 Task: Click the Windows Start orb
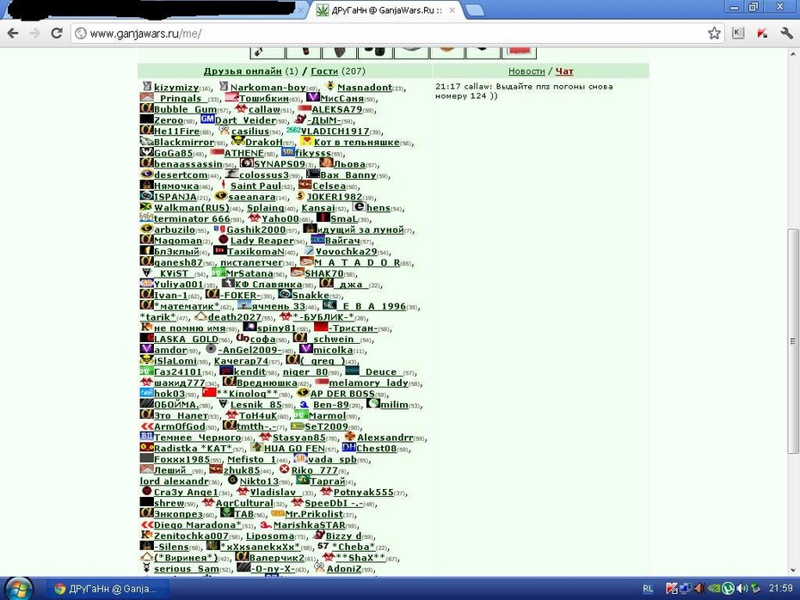tap(19, 588)
